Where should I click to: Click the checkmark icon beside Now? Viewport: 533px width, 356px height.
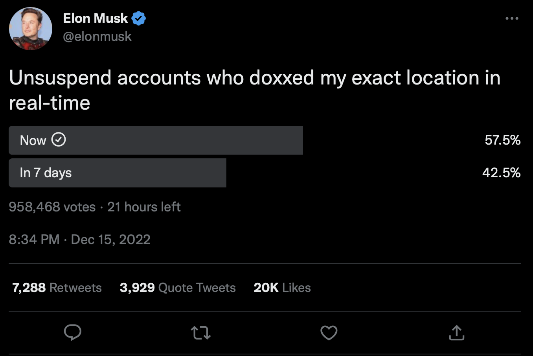pos(59,140)
